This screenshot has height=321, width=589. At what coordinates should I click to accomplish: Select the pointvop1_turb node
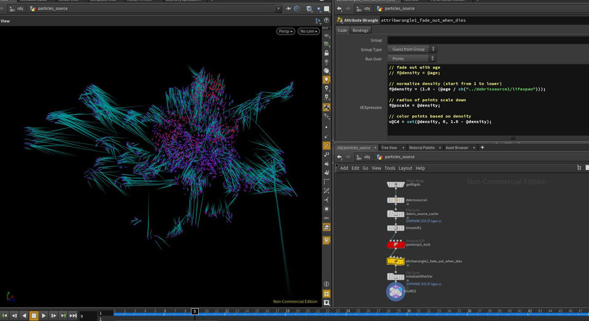coord(396,244)
